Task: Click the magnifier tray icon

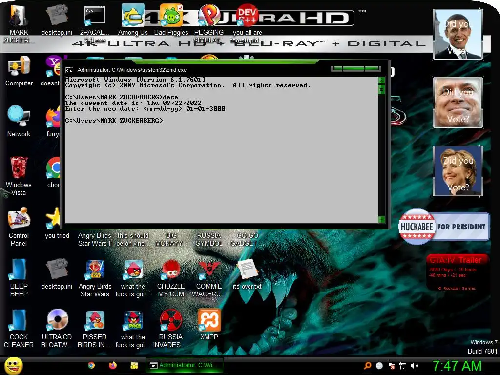Action: [368, 365]
